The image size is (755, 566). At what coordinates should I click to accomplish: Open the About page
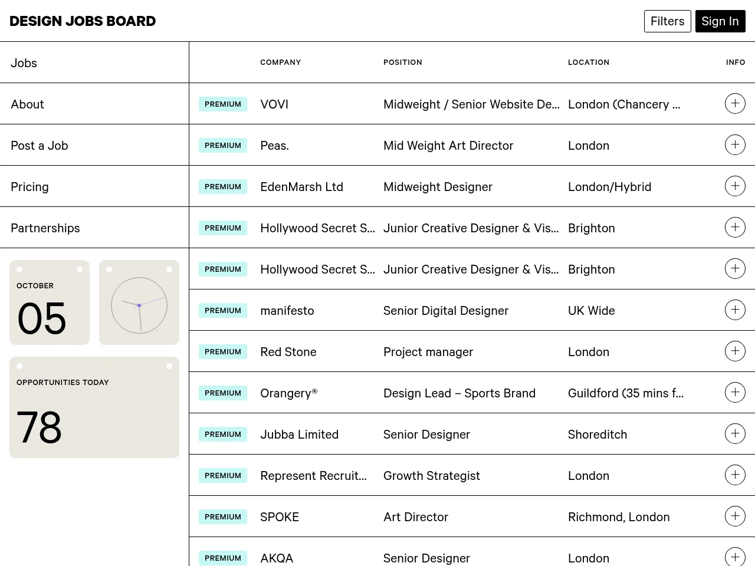[94, 104]
